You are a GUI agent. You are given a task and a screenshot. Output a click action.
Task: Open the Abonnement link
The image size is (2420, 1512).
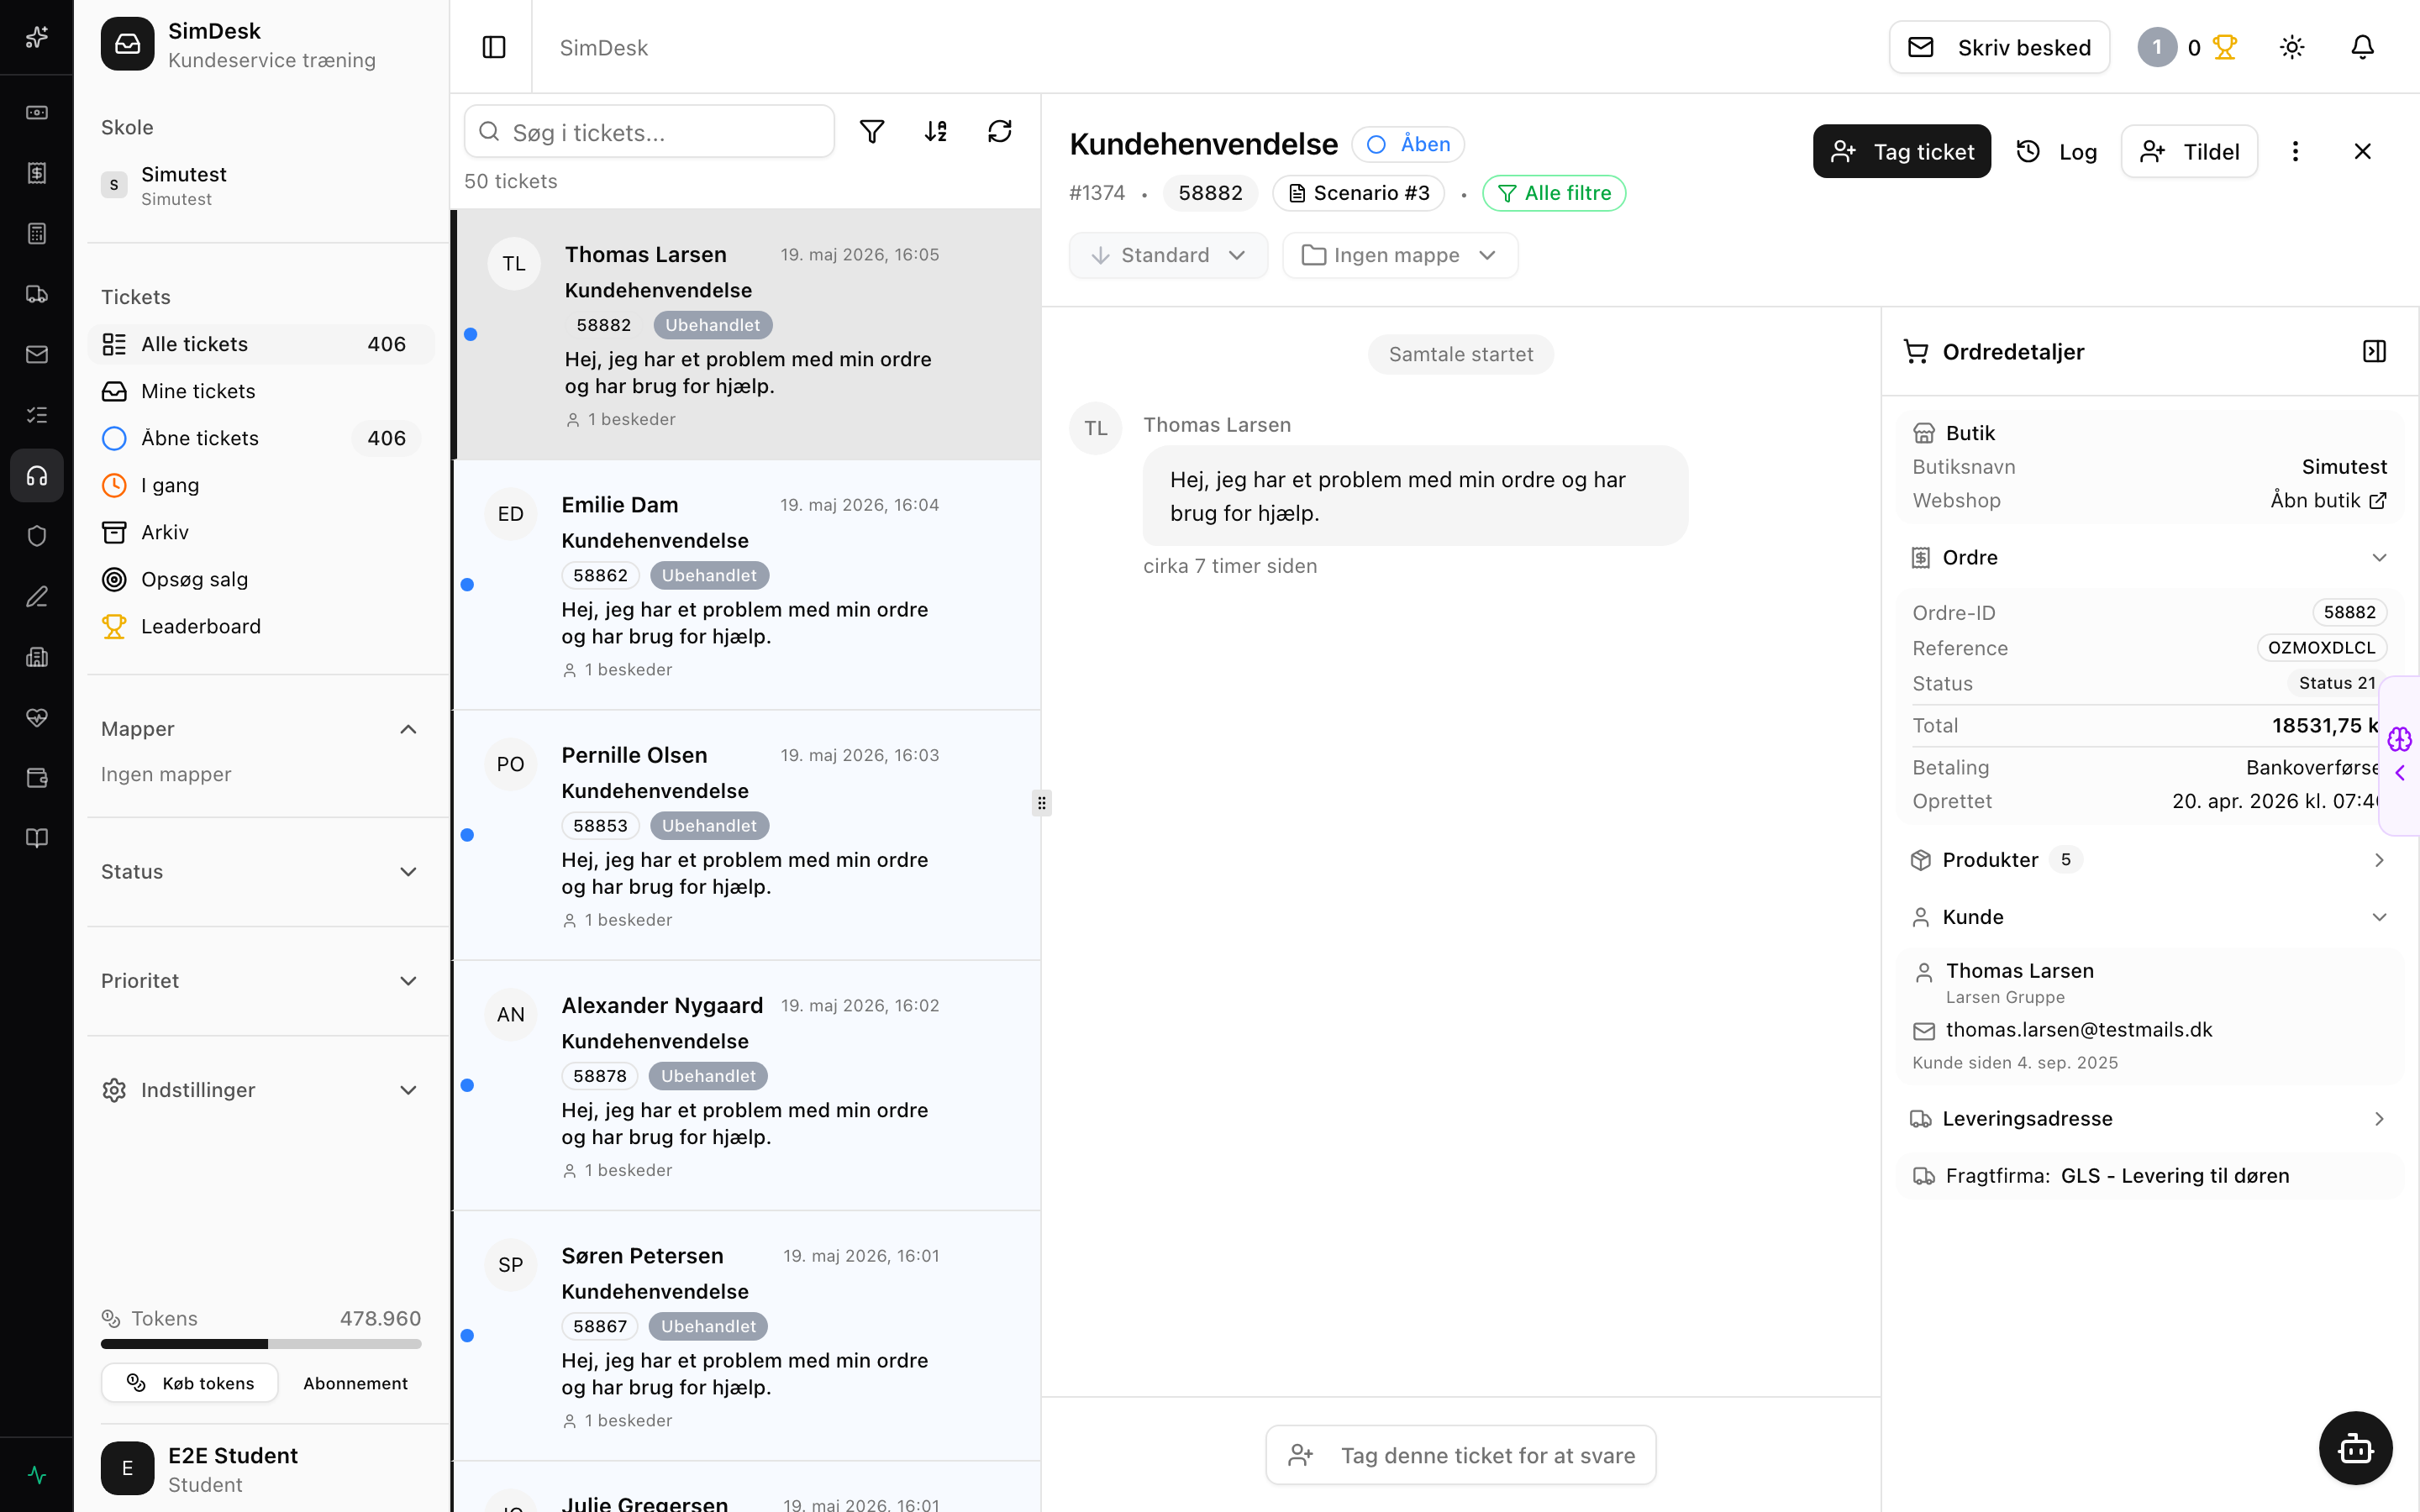tap(355, 1383)
